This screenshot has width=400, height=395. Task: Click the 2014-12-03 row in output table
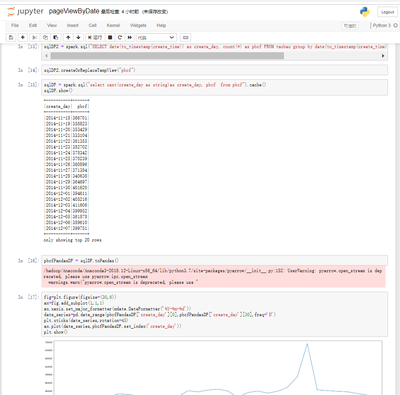(x=67, y=205)
